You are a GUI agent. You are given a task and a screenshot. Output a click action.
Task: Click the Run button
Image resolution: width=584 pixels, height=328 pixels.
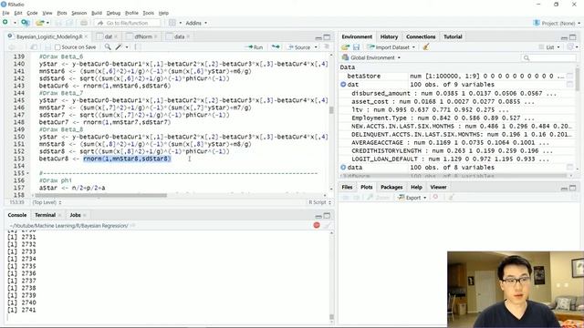[x=254, y=47]
